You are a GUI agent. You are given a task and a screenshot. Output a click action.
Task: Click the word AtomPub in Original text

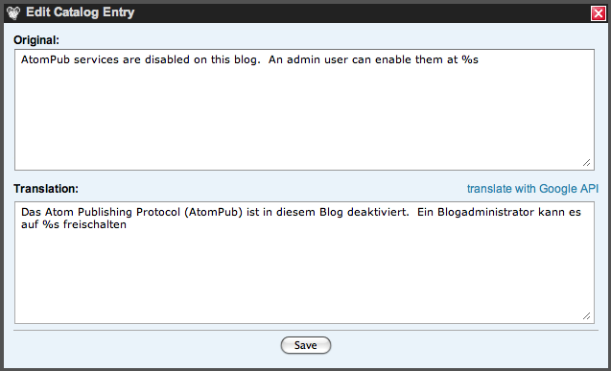45,59
